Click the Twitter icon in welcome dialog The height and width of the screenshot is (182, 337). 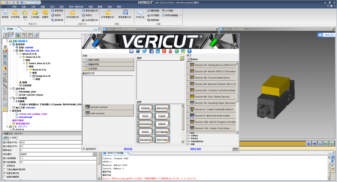[144, 51]
